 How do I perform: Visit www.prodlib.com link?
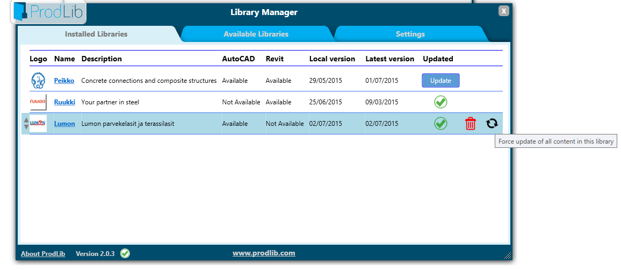coord(264,253)
